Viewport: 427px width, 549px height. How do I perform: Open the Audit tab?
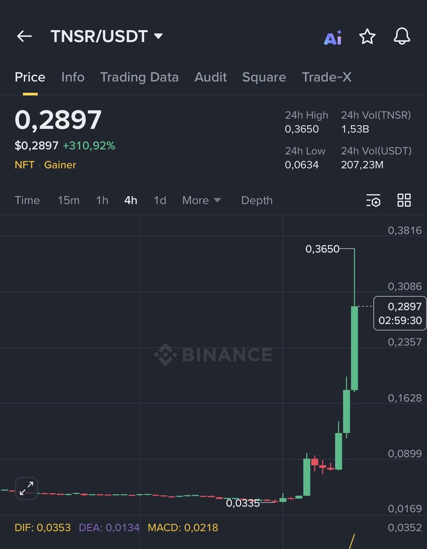pos(211,77)
